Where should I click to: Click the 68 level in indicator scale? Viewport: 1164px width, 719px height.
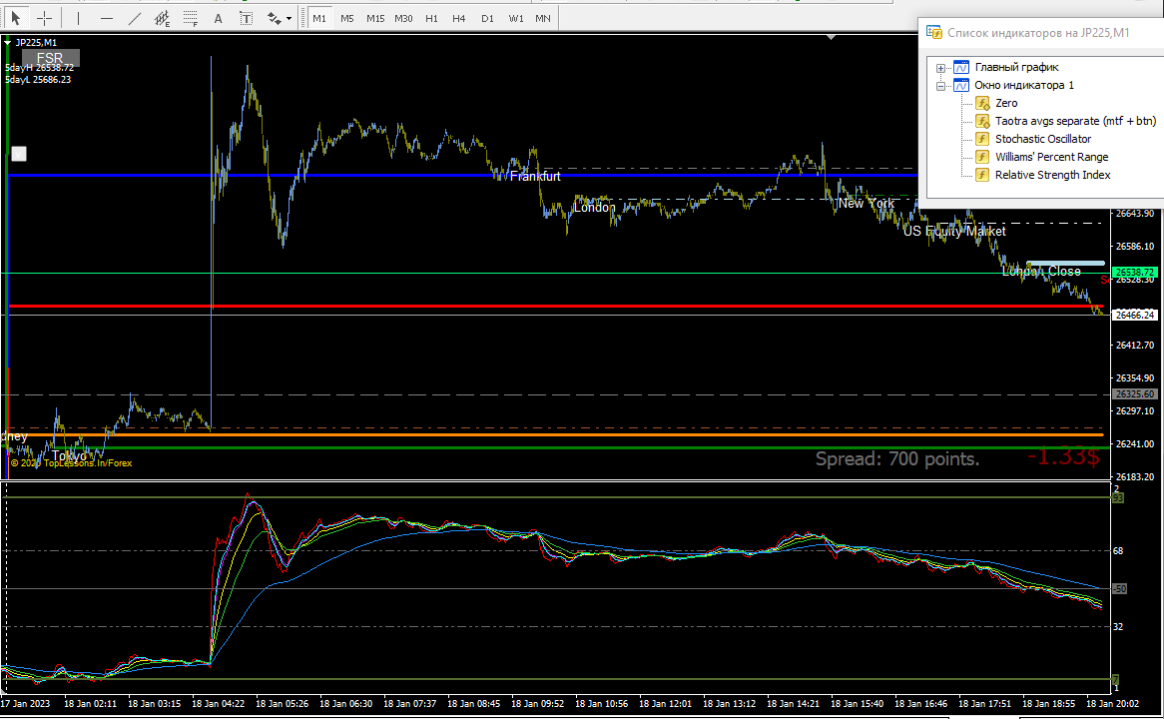pos(1118,551)
